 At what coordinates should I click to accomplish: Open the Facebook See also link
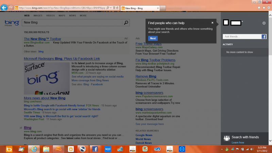pos(97,84)
